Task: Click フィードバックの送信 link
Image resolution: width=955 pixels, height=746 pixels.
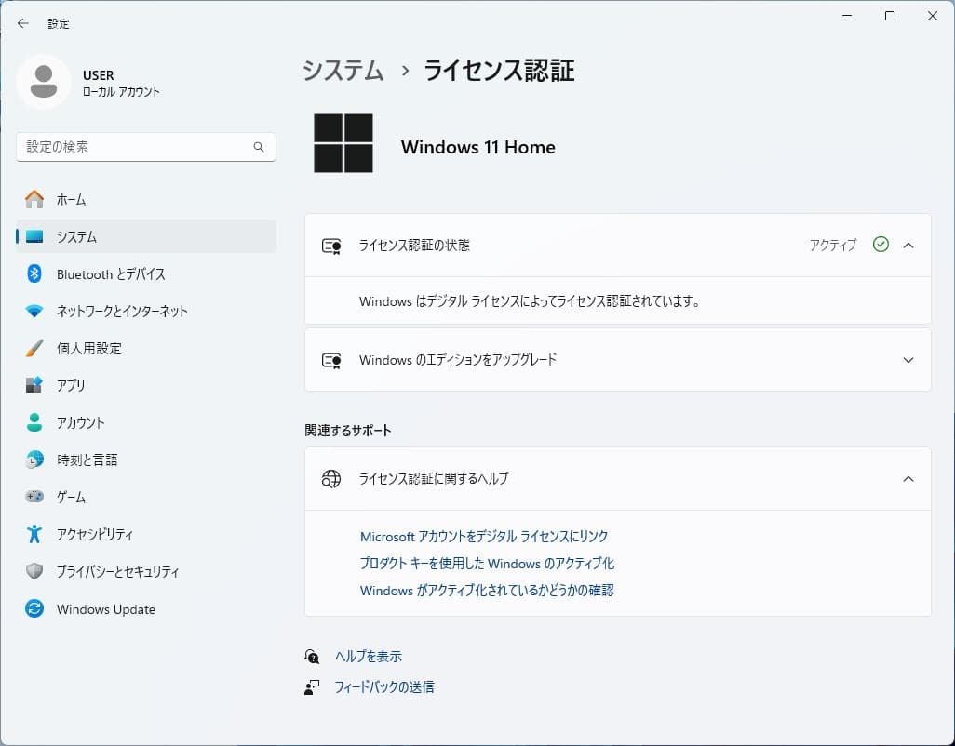Action: [385, 686]
